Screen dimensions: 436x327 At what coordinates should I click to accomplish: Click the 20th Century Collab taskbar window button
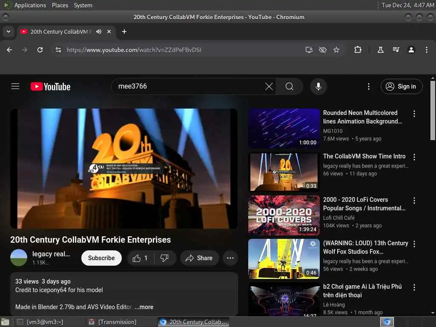[x=194, y=322]
